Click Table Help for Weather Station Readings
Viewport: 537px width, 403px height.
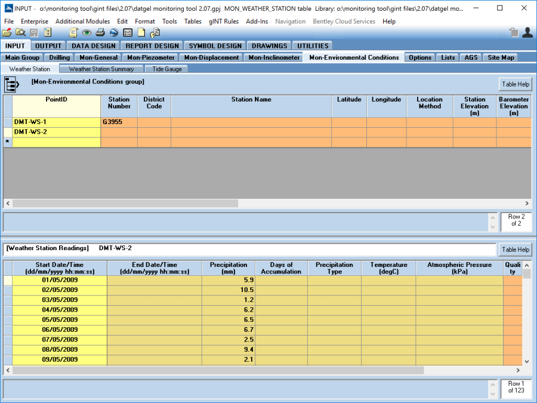[515, 250]
